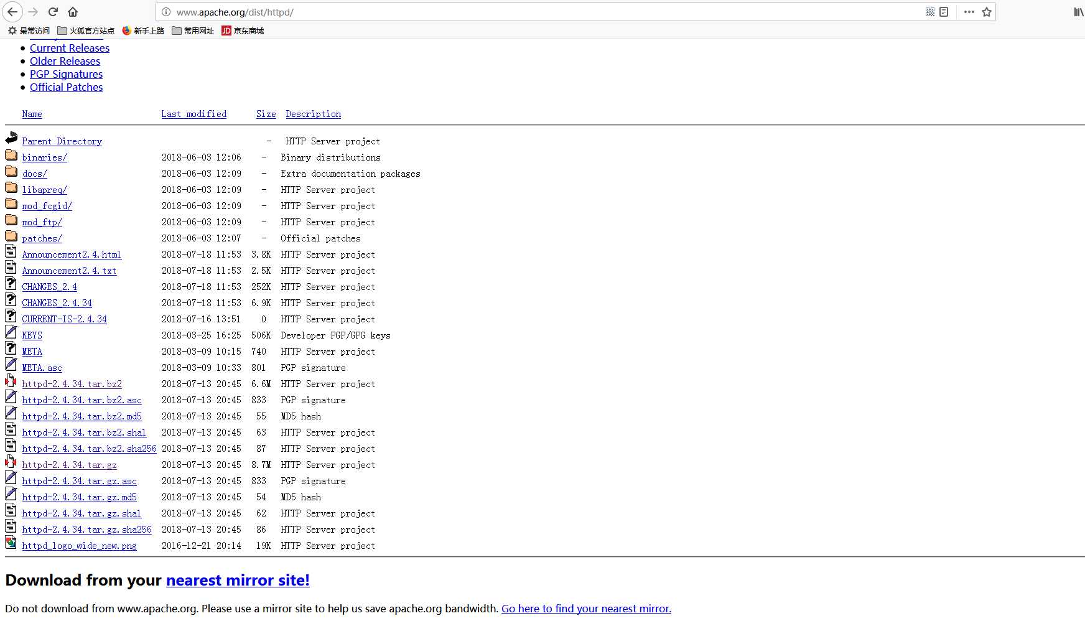Open the 常用网址 bookmark folder
1085x626 pixels.
[x=193, y=30]
